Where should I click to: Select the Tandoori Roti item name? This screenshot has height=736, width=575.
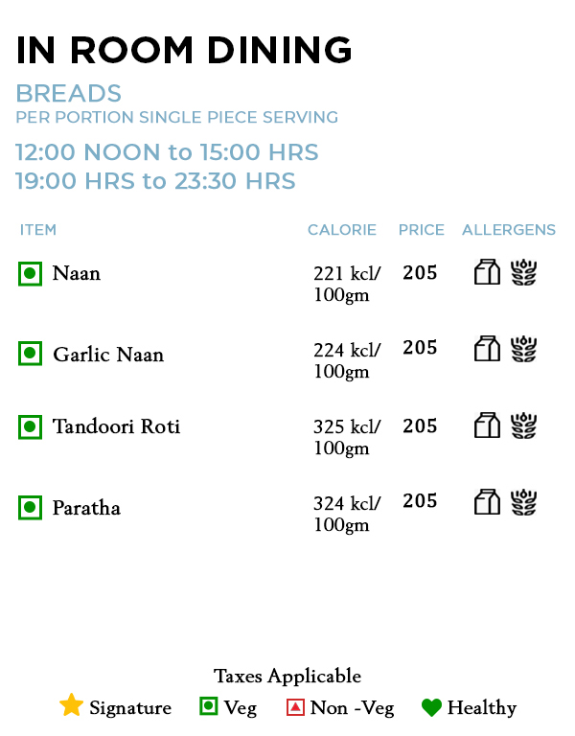pyautogui.click(x=116, y=426)
